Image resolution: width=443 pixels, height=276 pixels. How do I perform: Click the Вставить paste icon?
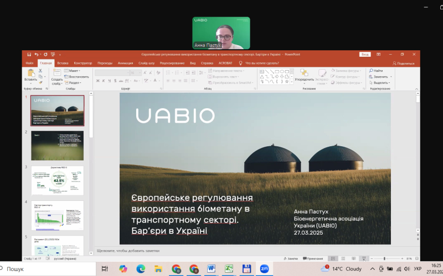31,73
